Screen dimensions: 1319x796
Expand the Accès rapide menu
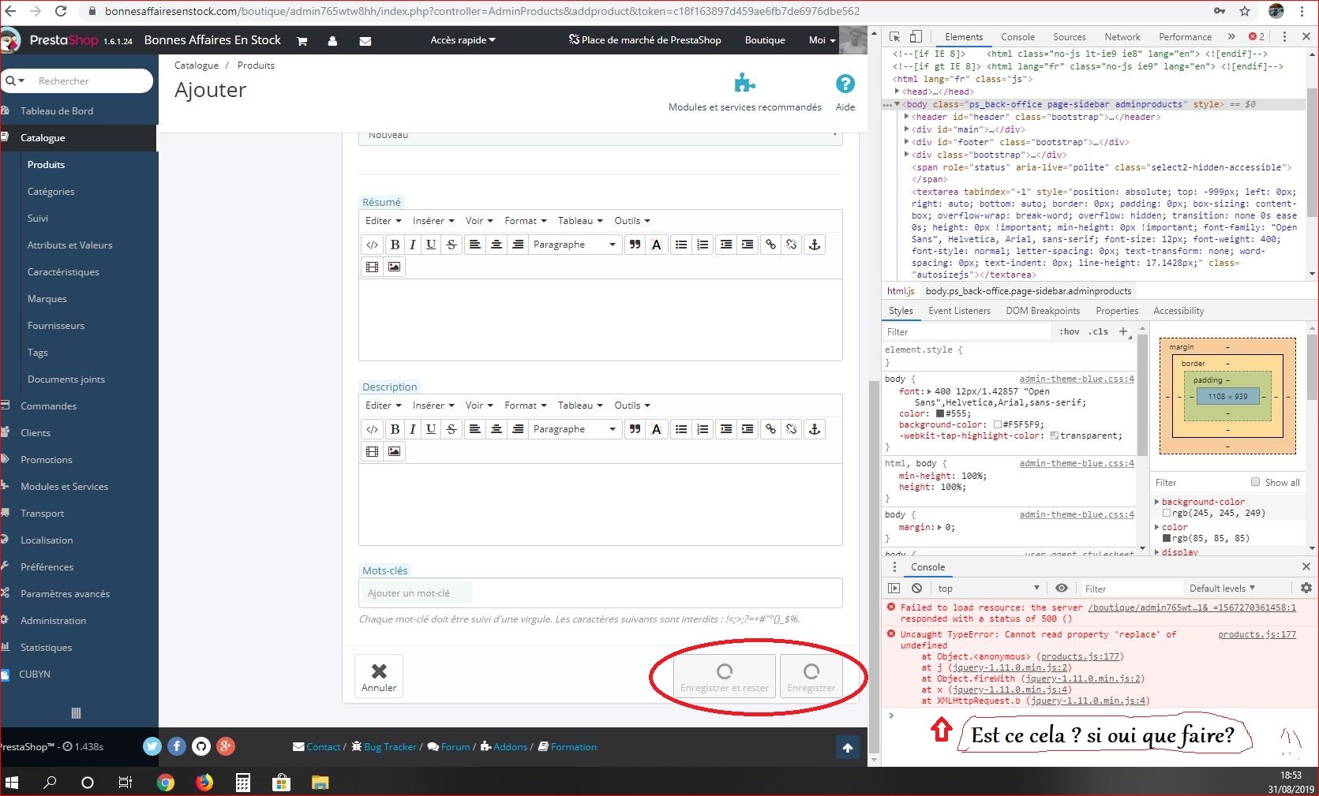click(463, 39)
